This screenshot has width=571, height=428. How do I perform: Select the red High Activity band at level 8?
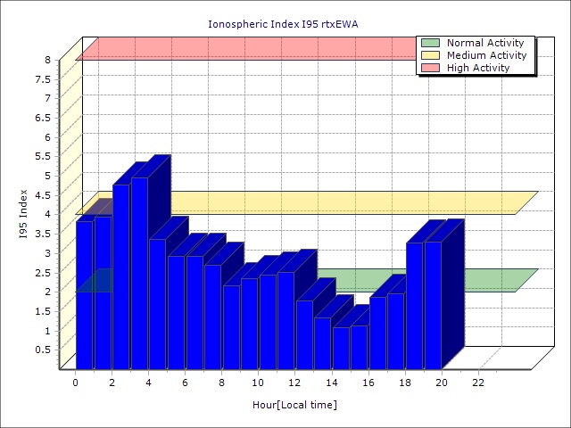point(241,49)
